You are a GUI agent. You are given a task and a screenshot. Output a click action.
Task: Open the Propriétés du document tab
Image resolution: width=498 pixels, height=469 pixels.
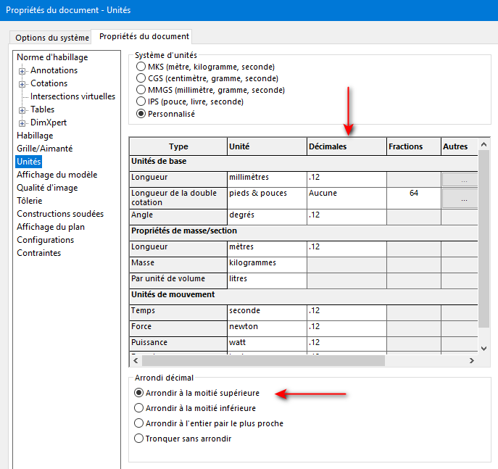pyautogui.click(x=144, y=36)
